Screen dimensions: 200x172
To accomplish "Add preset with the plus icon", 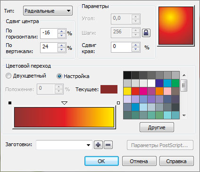I will (x=98, y=145).
